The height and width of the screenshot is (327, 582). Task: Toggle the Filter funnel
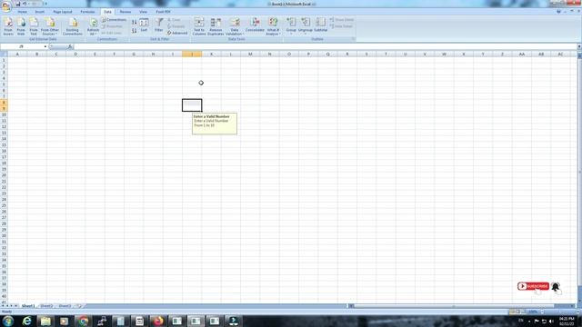coord(159,25)
